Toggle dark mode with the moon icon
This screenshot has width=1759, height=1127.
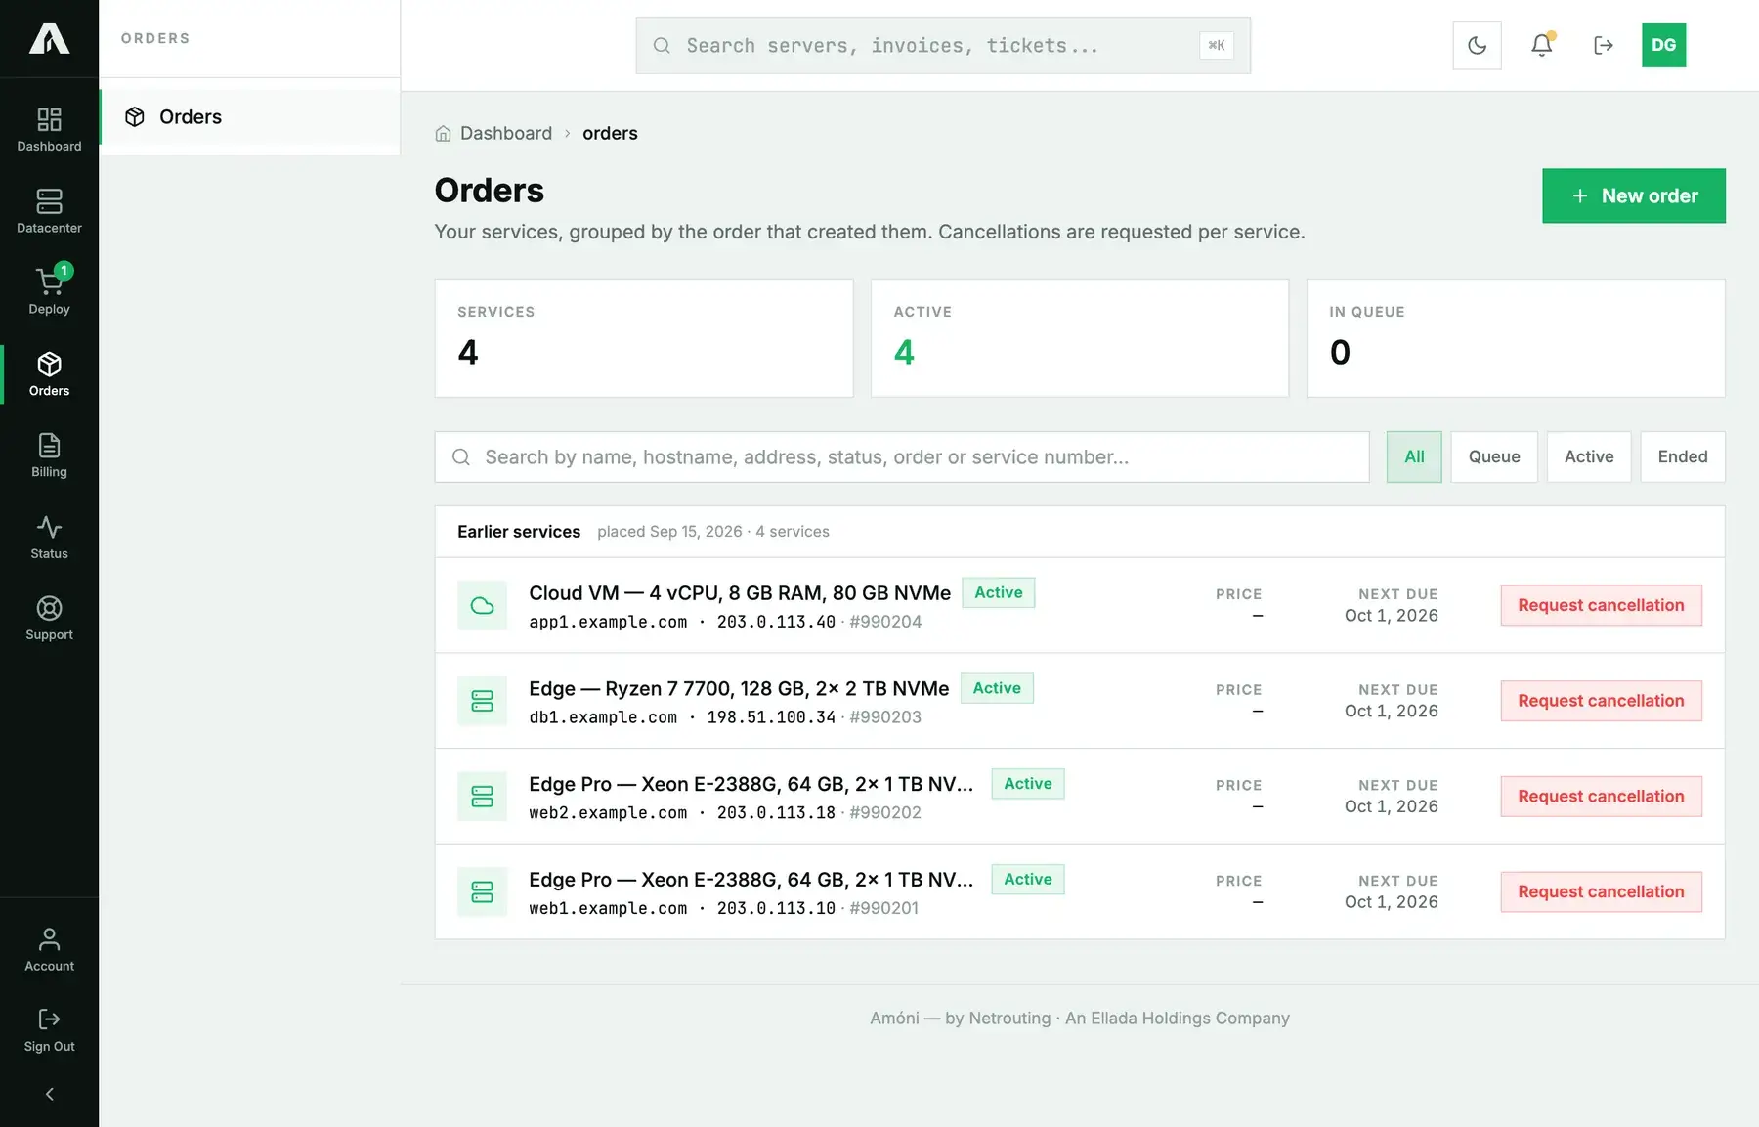(1477, 45)
